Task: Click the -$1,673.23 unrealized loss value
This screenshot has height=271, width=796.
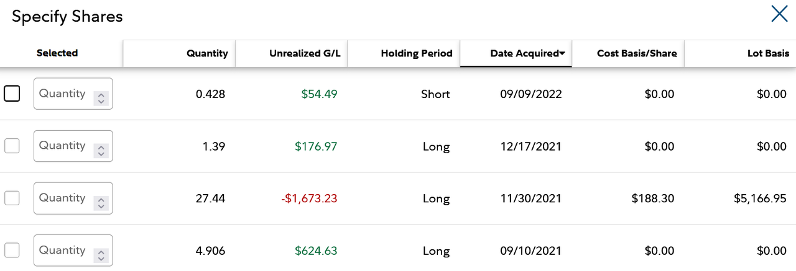Action: pos(309,198)
